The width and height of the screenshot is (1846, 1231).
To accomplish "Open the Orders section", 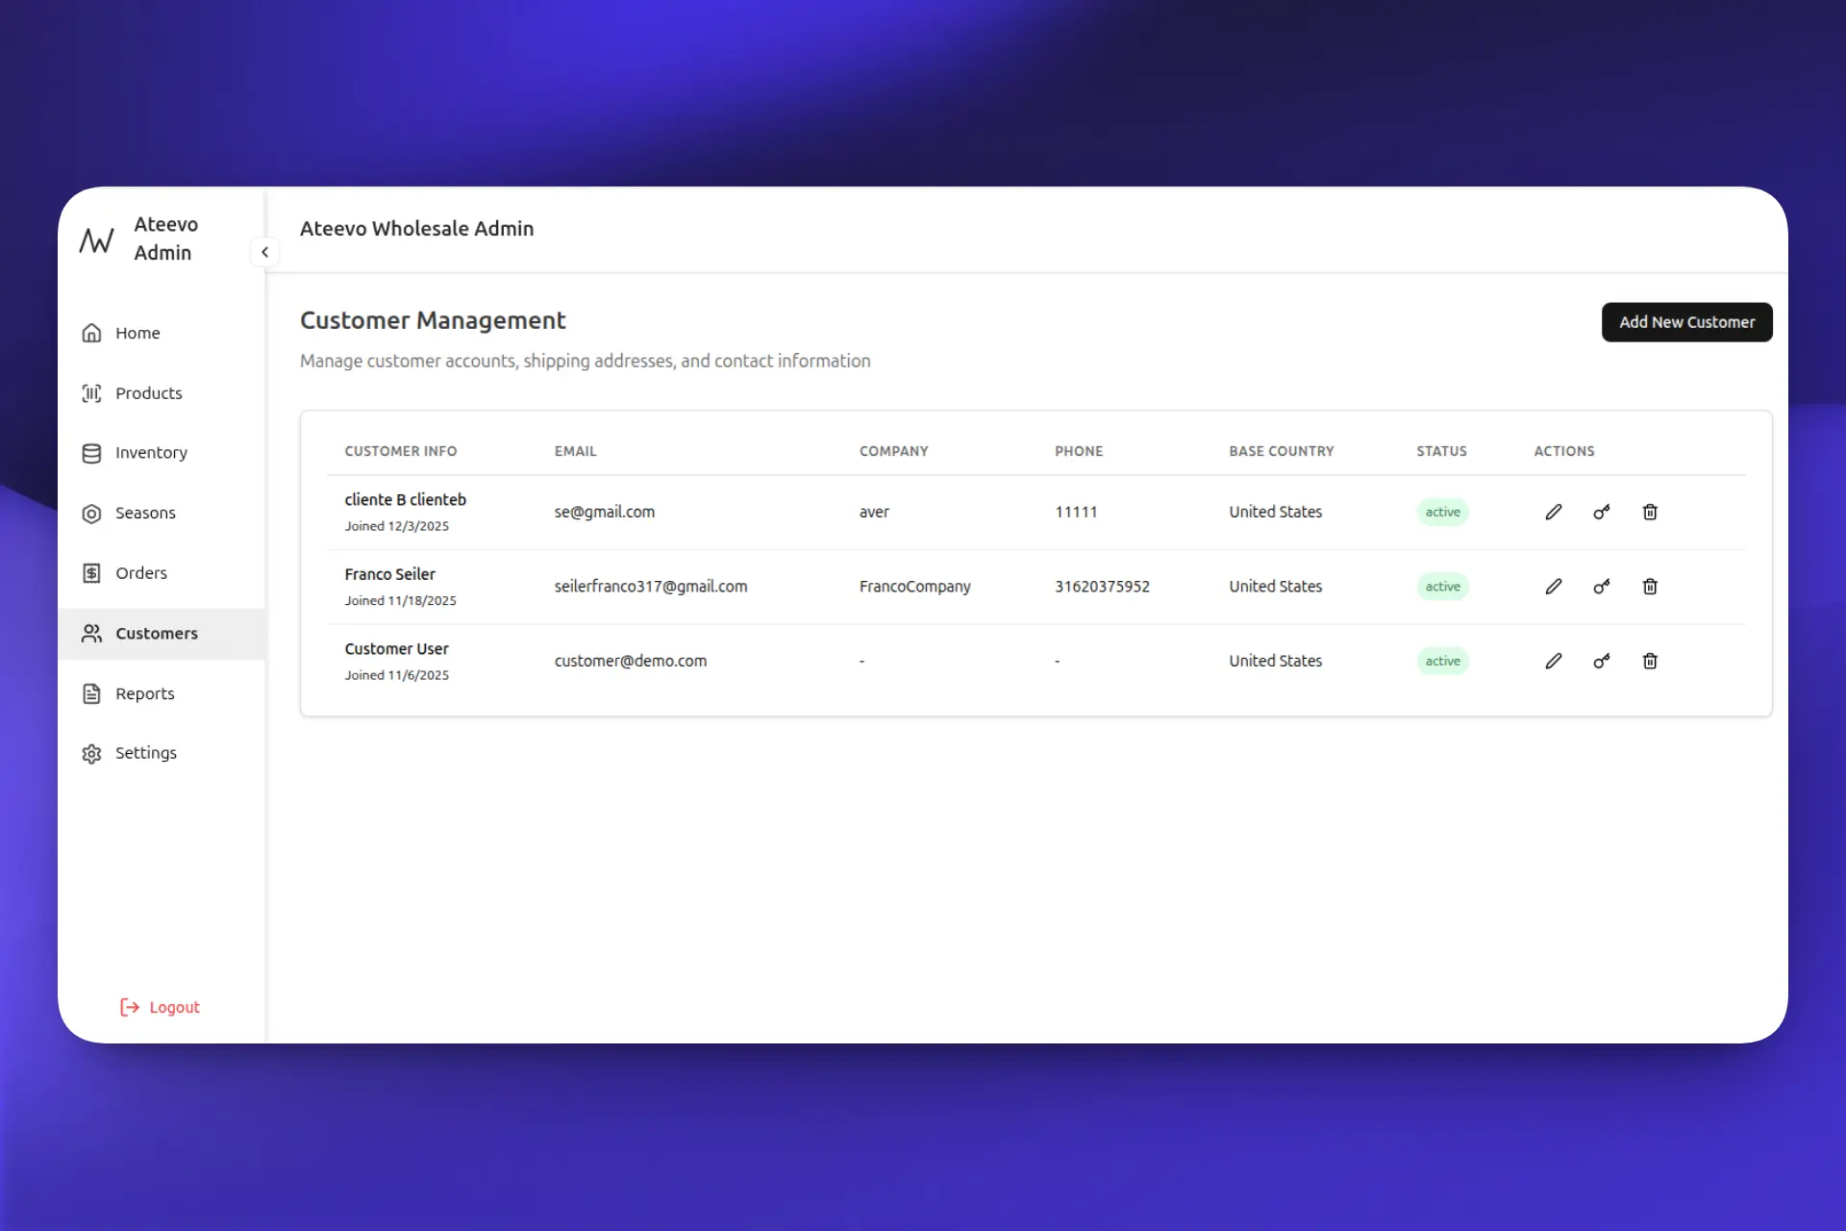I will (162, 573).
